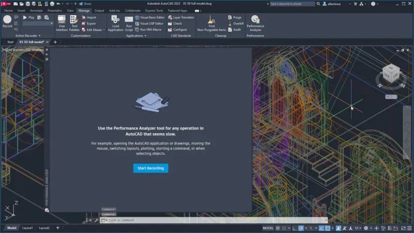Viewport: 414px width, 233px height.
Task: Click the Record action button
Action: click(7, 21)
